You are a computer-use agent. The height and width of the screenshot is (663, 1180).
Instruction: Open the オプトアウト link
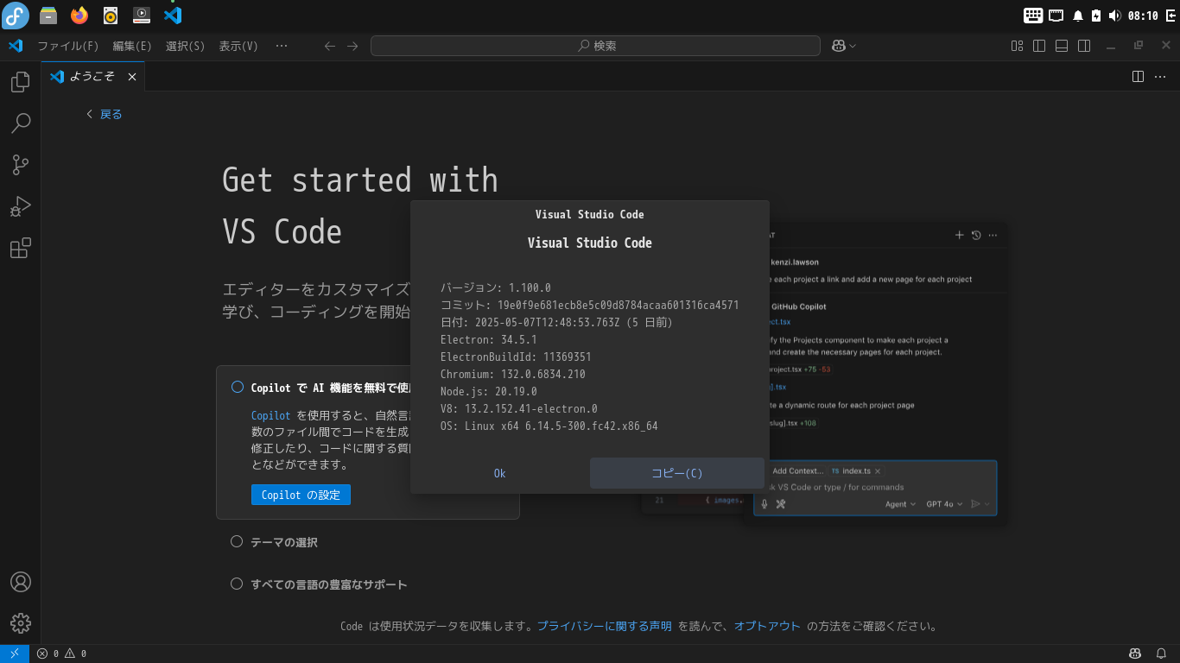(768, 627)
